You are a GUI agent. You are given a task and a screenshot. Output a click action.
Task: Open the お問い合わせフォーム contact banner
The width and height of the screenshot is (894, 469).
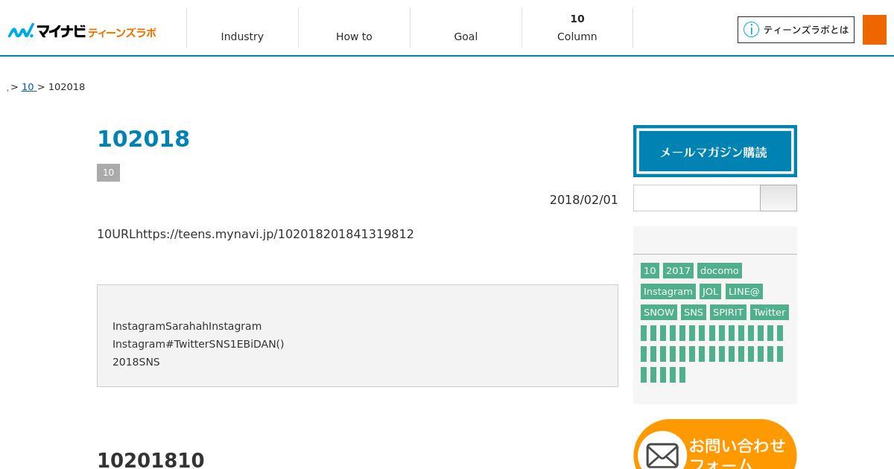click(715, 445)
